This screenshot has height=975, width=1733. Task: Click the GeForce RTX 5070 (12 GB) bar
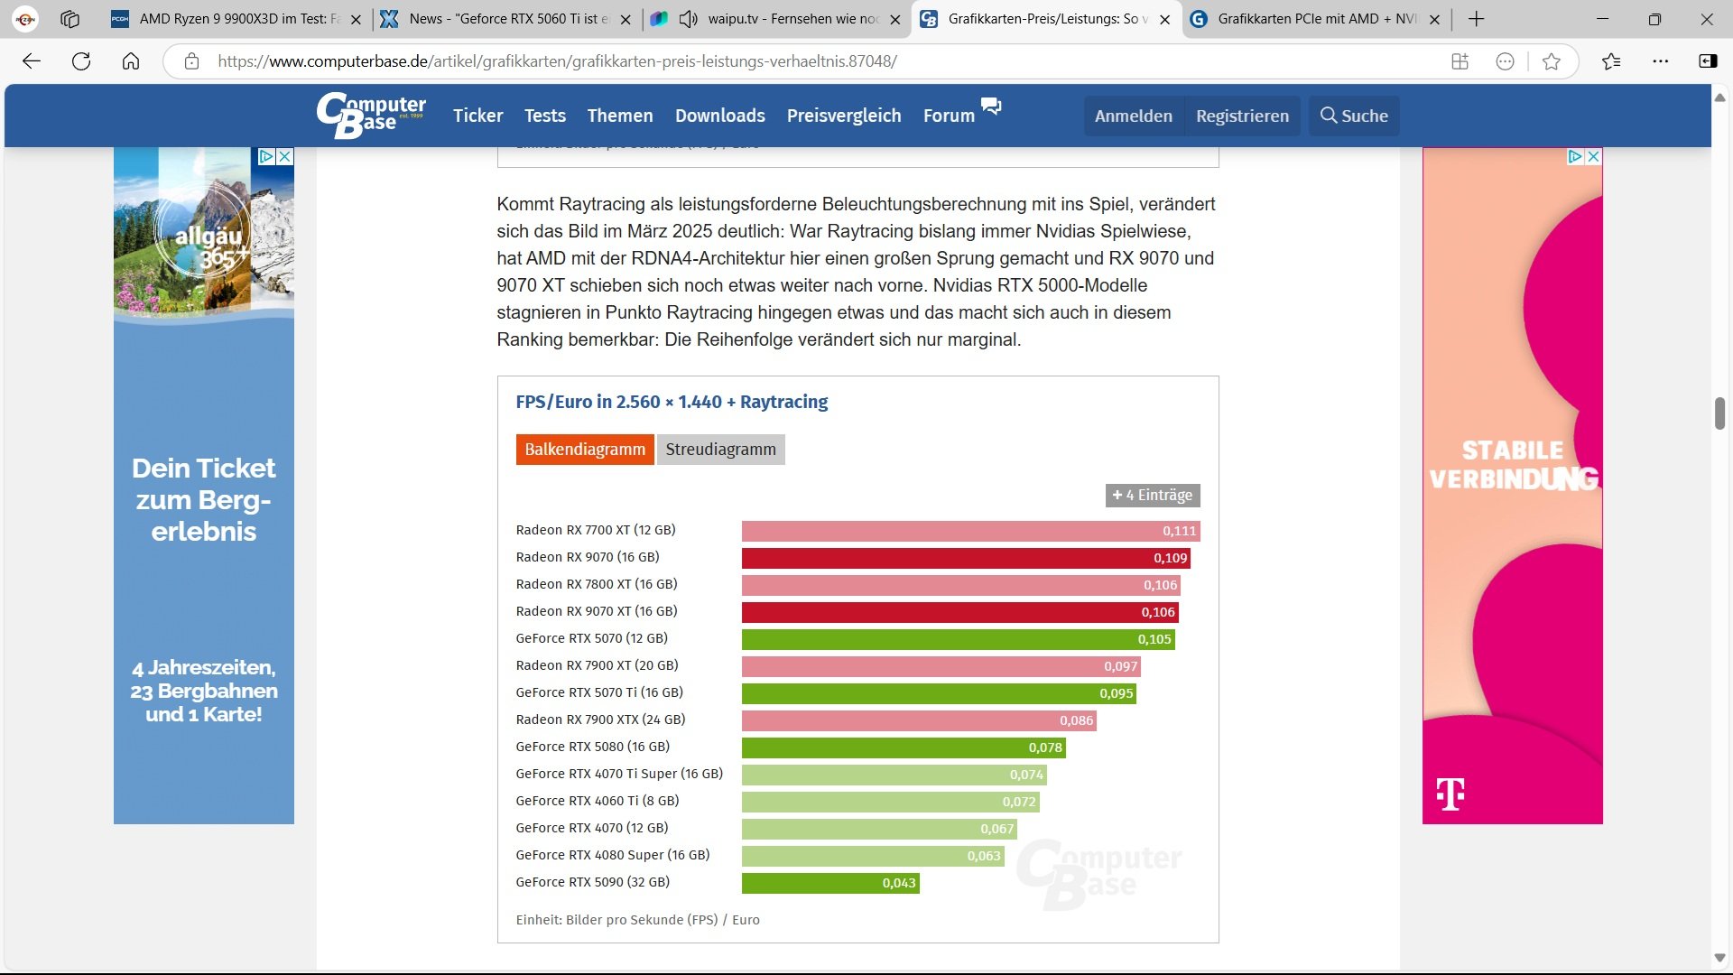coord(959,639)
